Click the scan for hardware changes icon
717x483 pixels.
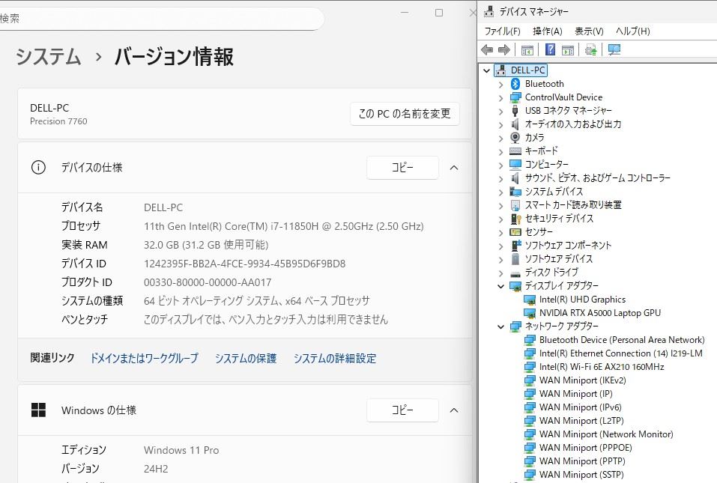click(x=614, y=49)
